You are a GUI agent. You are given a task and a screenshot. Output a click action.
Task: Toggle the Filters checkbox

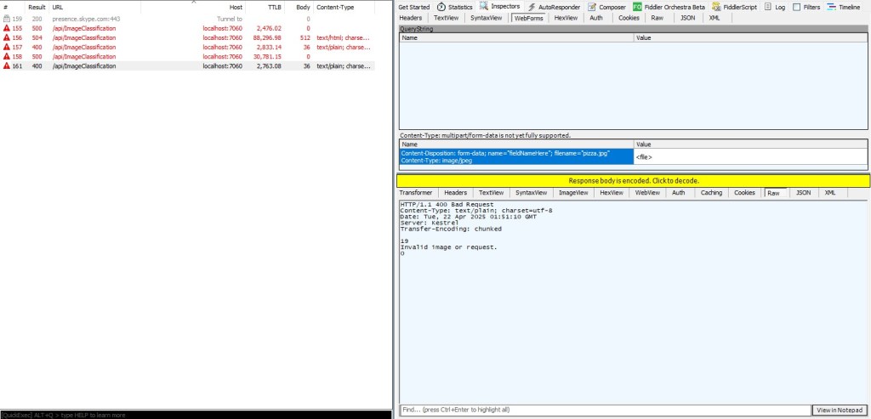click(x=796, y=7)
